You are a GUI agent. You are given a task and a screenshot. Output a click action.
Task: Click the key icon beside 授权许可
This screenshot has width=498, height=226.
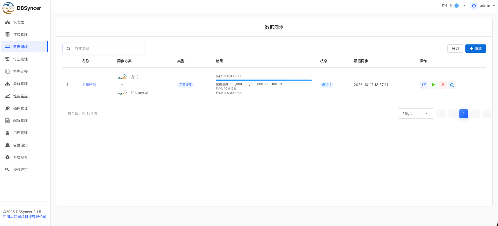[8, 169]
